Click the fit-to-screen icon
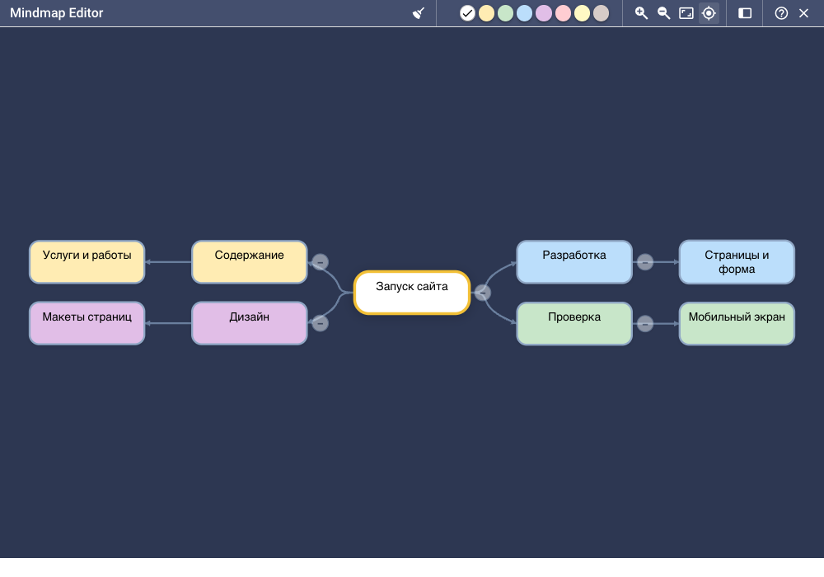Screen dimensions: 824x577 tap(686, 13)
